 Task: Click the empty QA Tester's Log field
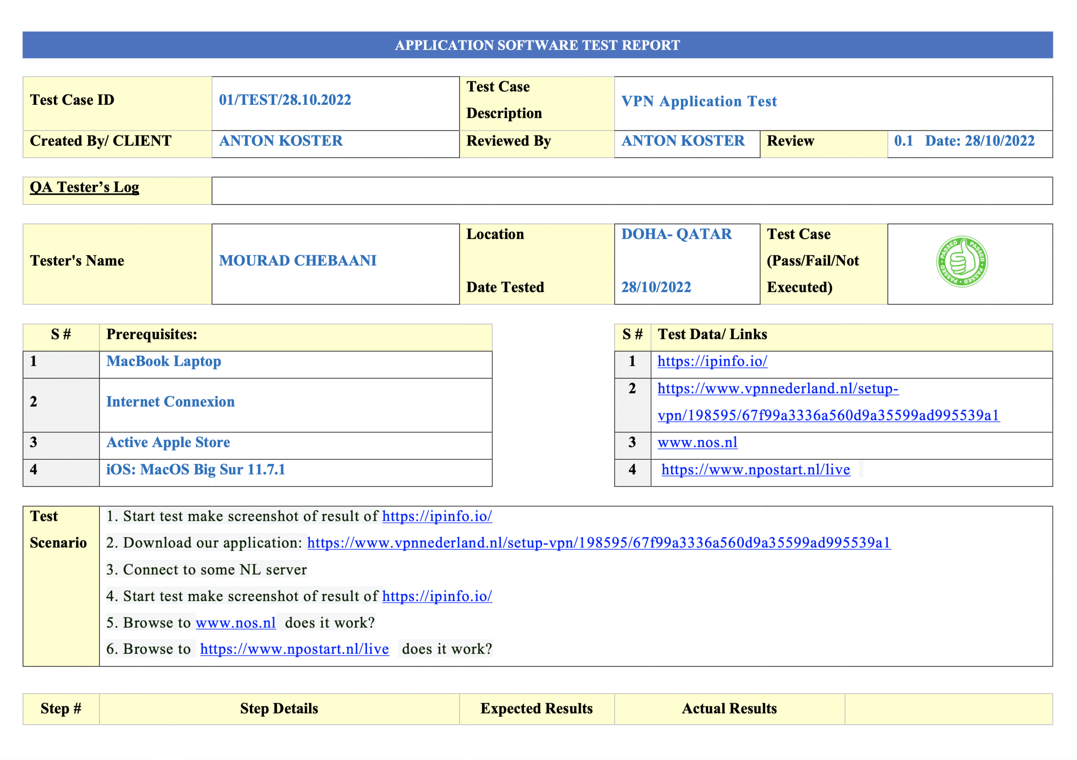[x=632, y=191]
